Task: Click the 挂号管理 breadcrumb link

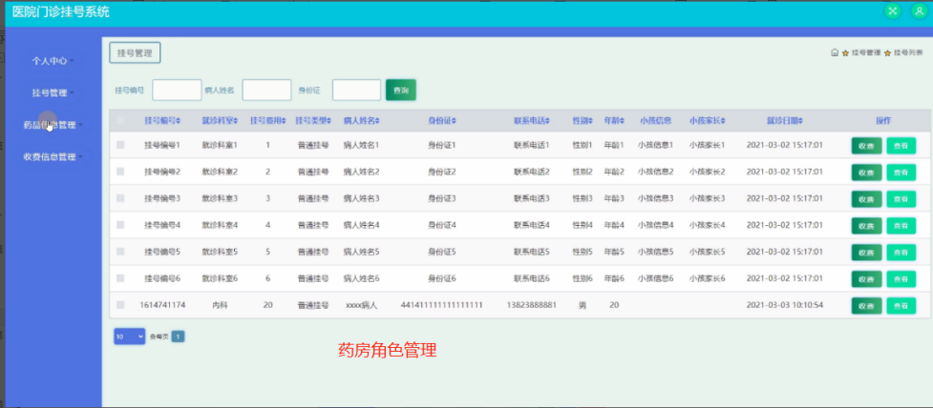Action: coord(866,52)
